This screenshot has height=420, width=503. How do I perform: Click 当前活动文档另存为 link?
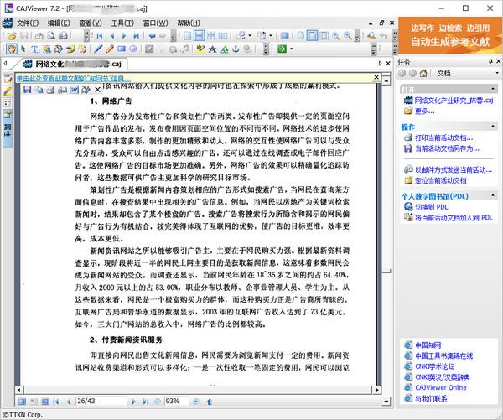[x=447, y=148]
